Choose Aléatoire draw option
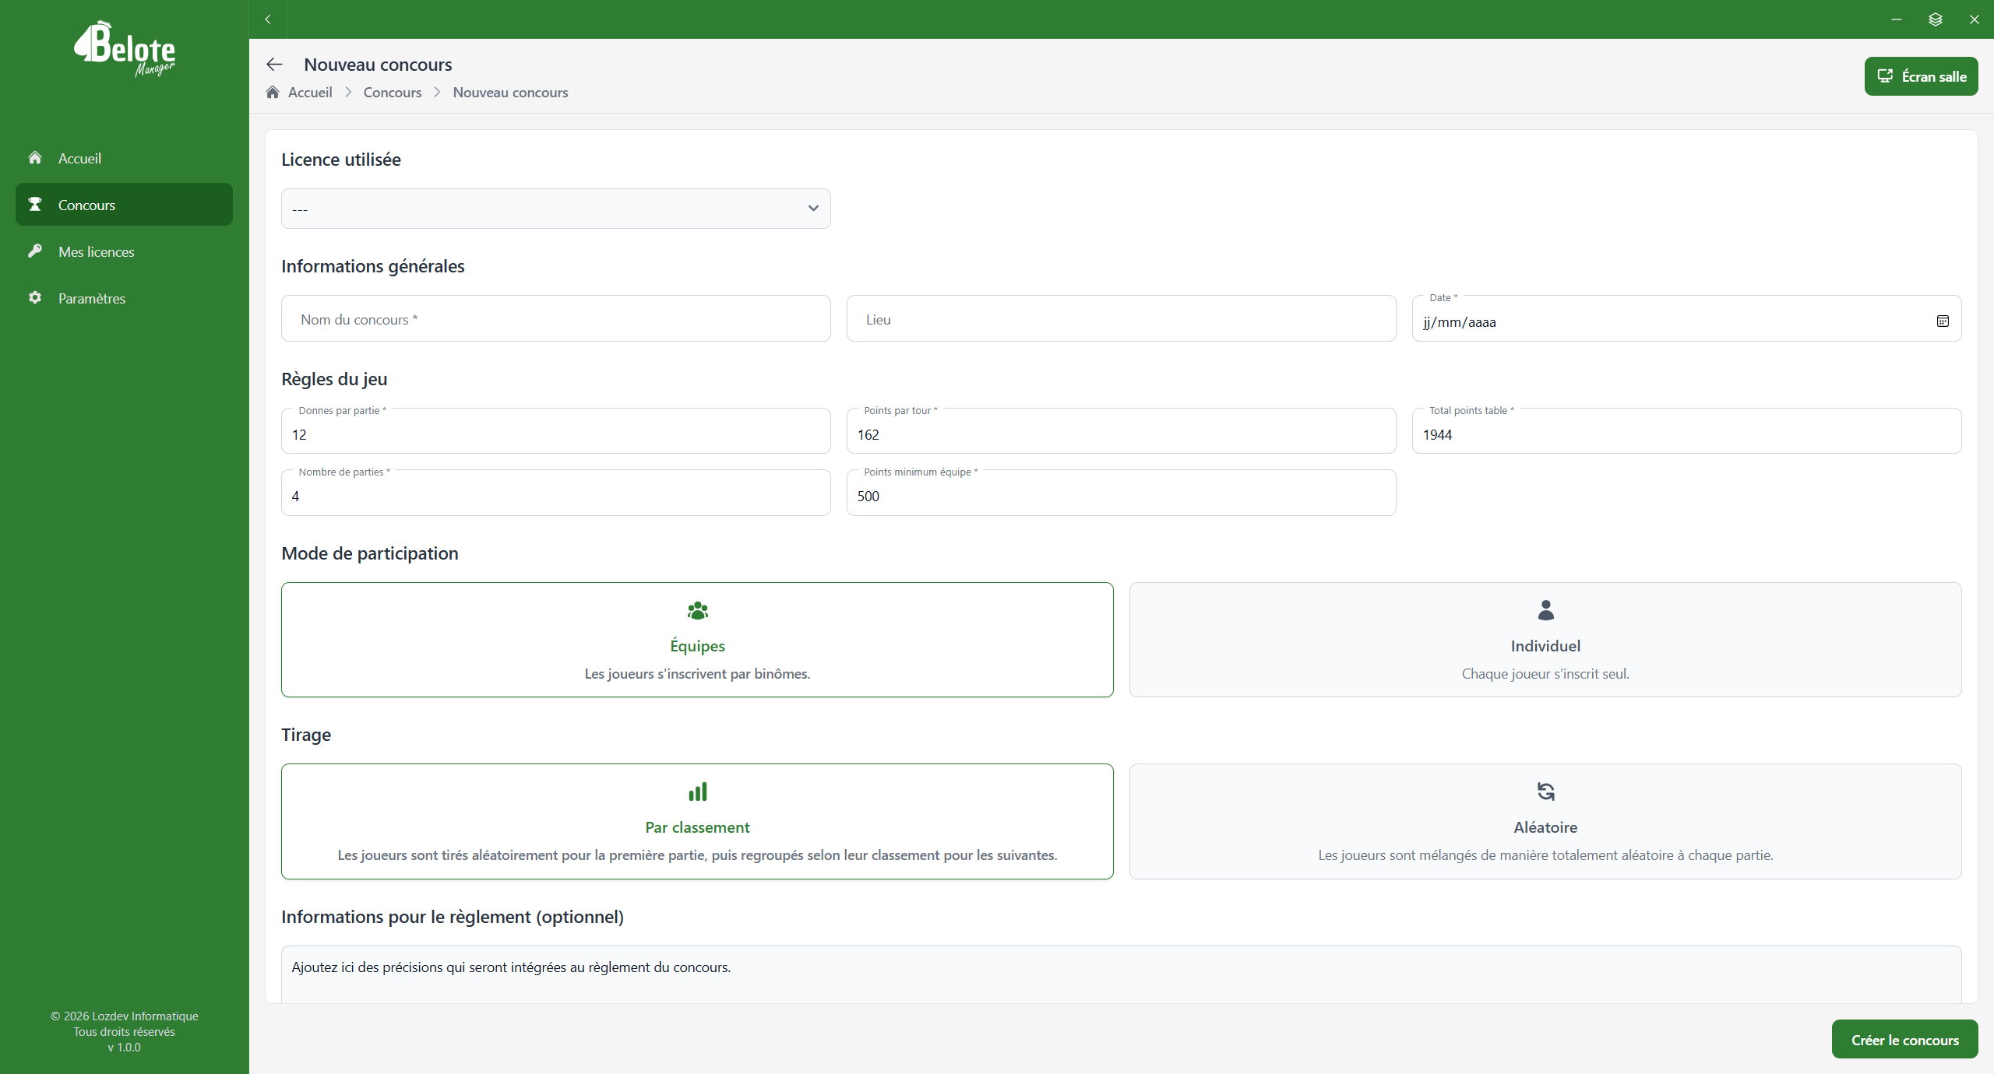 click(x=1545, y=821)
